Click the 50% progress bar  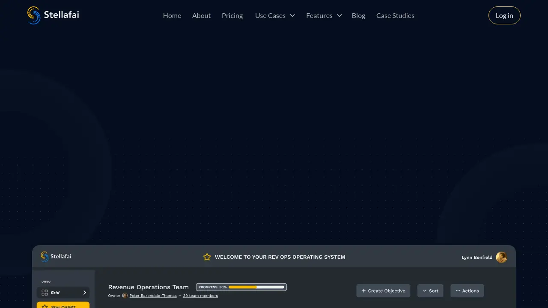[241, 287]
